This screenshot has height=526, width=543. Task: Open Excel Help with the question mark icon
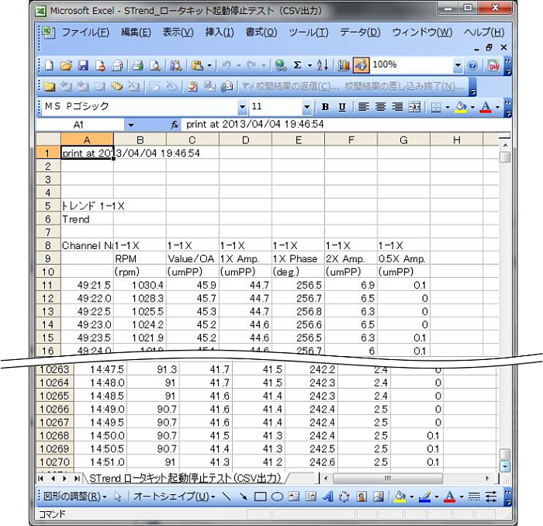click(x=472, y=65)
